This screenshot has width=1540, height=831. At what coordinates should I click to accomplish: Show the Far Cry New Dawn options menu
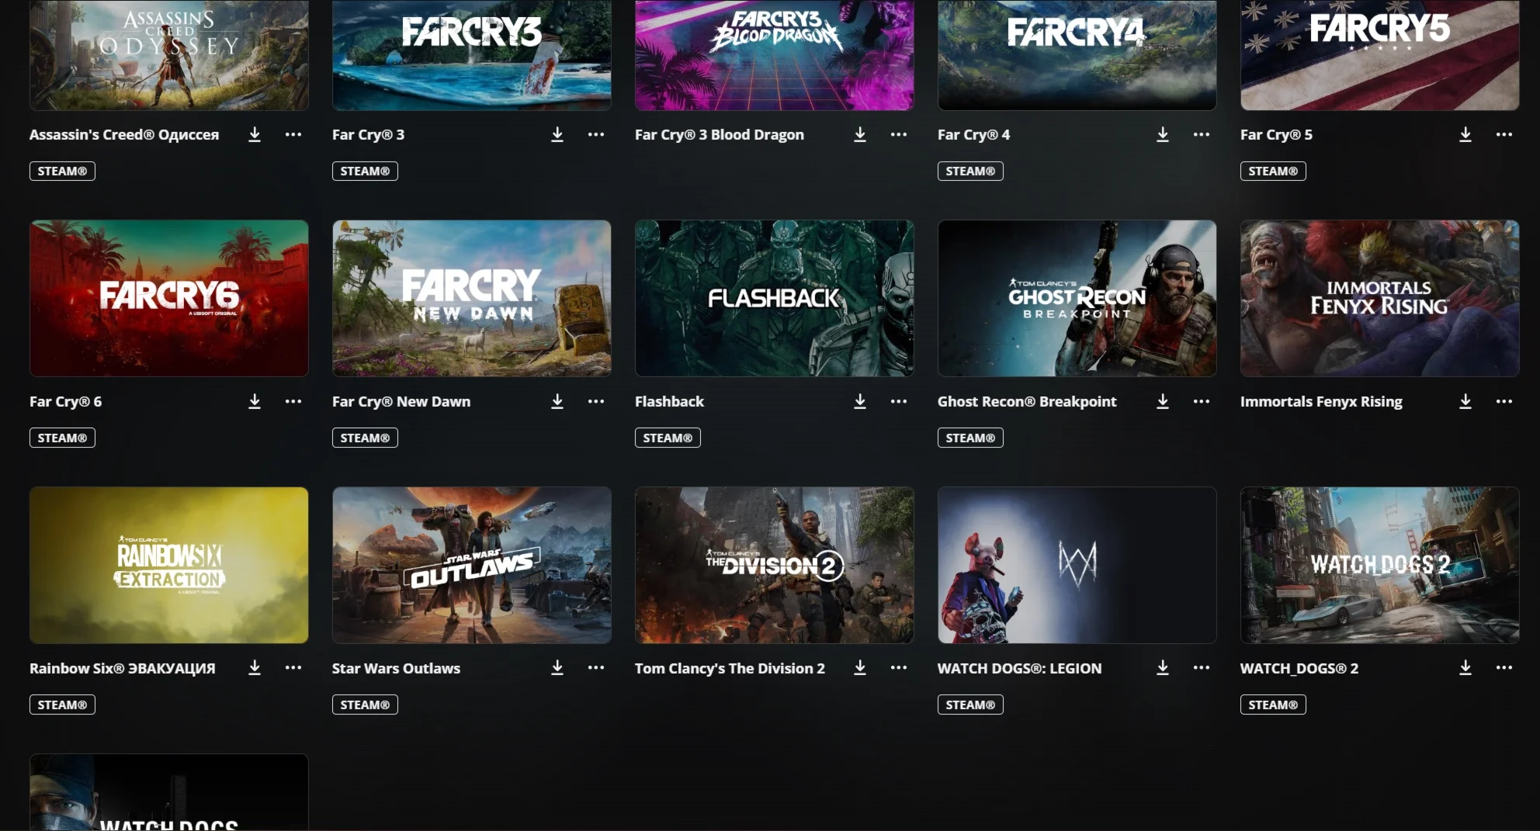(596, 401)
